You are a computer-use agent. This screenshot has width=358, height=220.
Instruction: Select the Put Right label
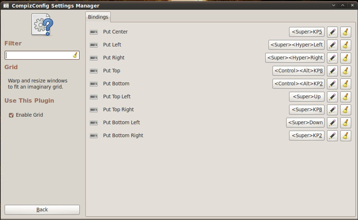point(114,58)
